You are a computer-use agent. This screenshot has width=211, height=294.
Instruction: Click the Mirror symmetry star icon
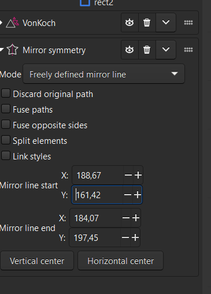13,50
